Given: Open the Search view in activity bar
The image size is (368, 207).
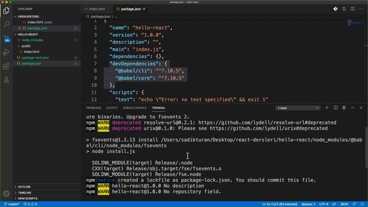Looking at the screenshot, I should 6,24.
